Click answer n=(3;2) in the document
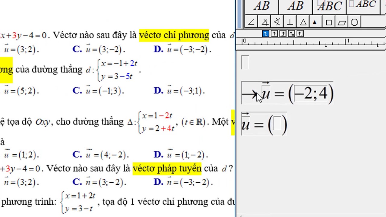The height and width of the screenshot is (217, 386). [x=21, y=182]
